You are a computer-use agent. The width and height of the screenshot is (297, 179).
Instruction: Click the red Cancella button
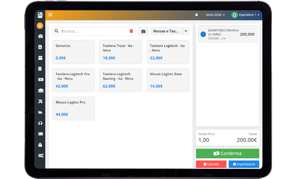(x=211, y=164)
